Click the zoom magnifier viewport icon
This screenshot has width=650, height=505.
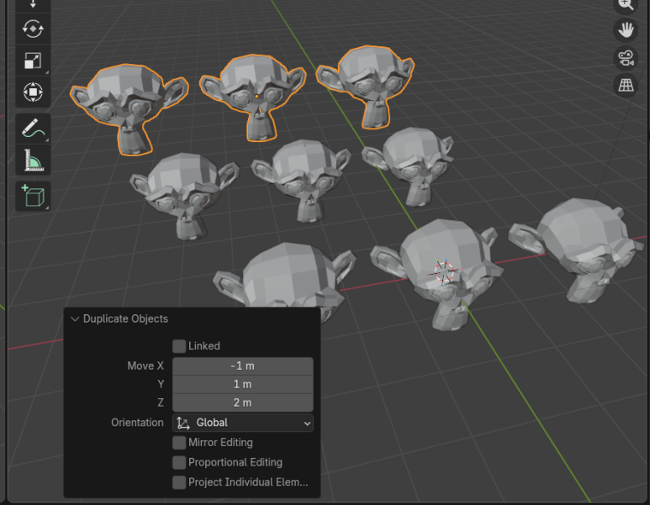pos(626,4)
